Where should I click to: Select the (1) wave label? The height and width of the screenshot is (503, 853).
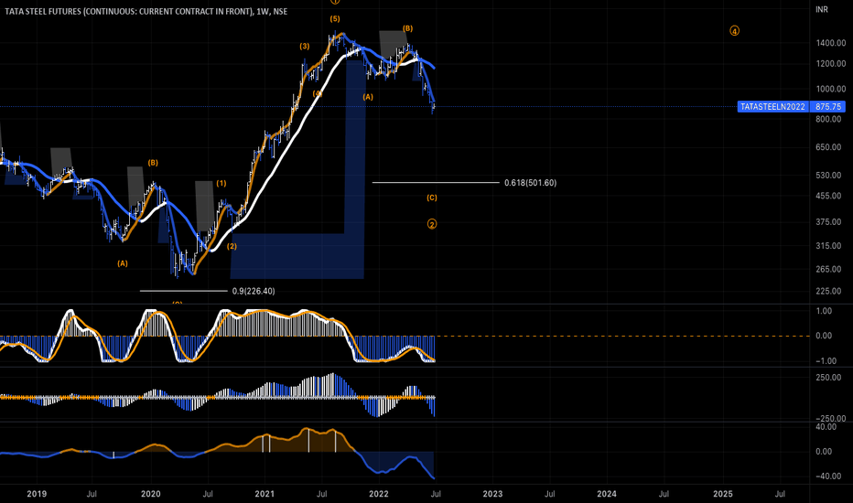point(221,183)
